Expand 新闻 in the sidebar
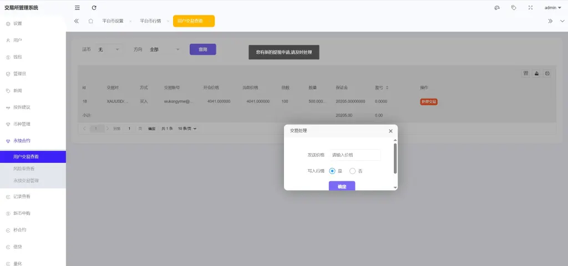 tap(33, 90)
